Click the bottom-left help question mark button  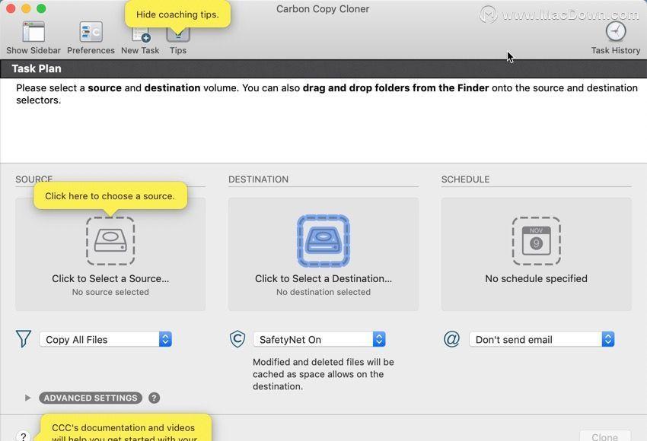click(x=24, y=436)
